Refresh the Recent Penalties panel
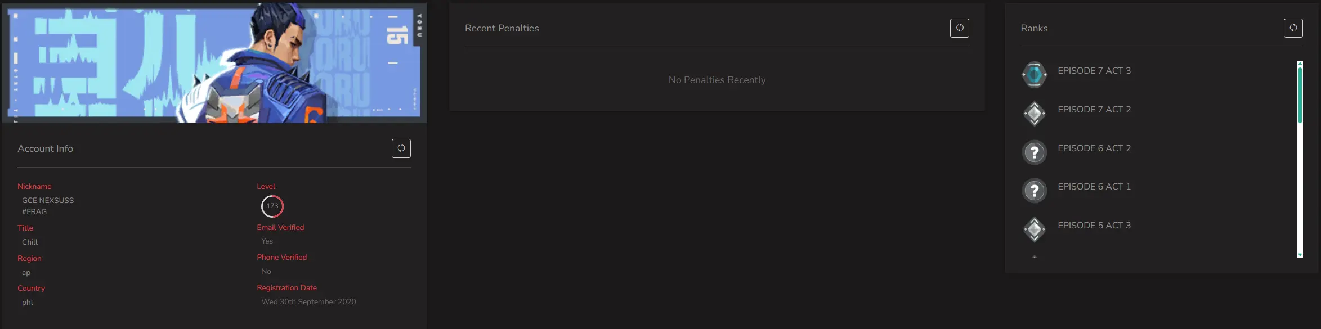The height and width of the screenshot is (329, 1321). [x=959, y=28]
